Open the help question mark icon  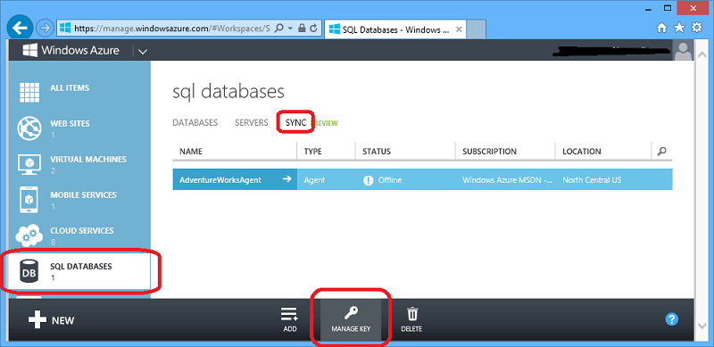coord(672,319)
